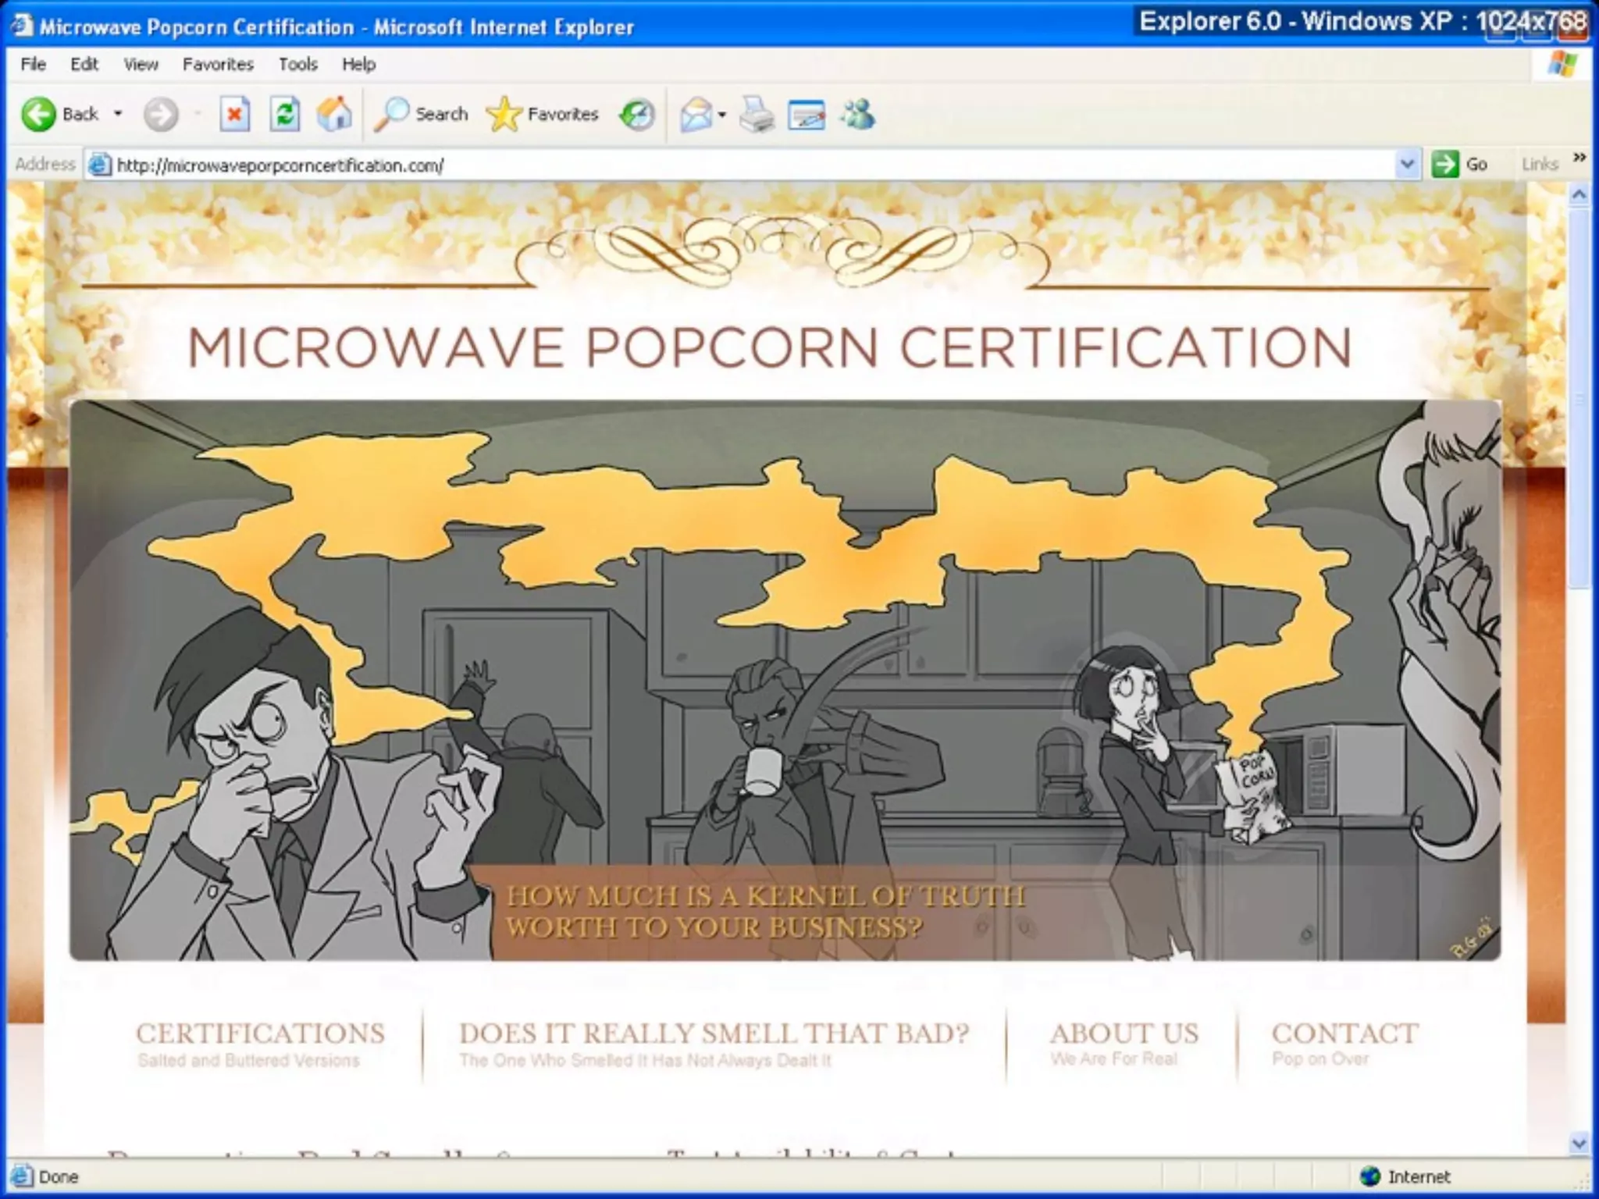
Task: Expand the Links toolbar chevron
Action: (1579, 158)
